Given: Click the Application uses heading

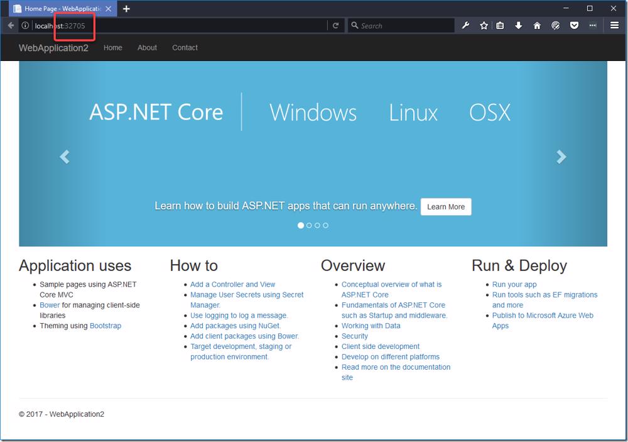Looking at the screenshot, I should point(75,265).
